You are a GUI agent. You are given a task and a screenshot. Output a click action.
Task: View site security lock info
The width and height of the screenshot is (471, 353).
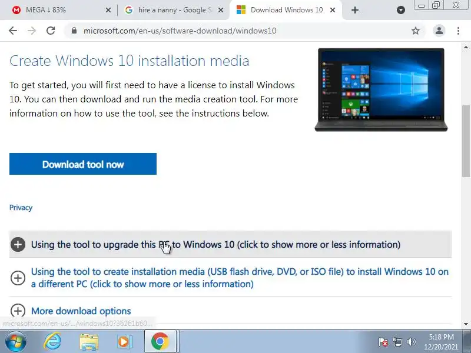[74, 31]
